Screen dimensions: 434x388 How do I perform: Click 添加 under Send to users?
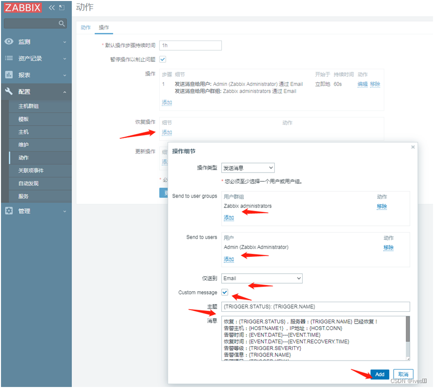pos(229,259)
